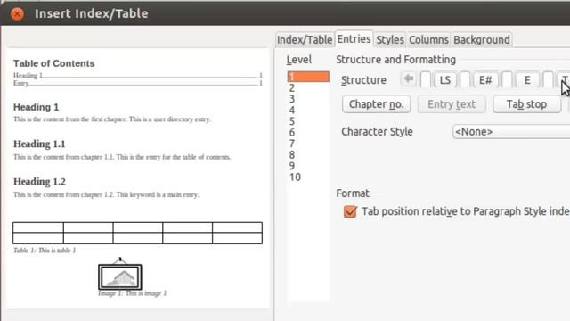This screenshot has height=321, width=570.
Task: Select the LS structure token
Action: [x=445, y=80]
